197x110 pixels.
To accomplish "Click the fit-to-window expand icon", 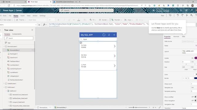I will 159,107.
